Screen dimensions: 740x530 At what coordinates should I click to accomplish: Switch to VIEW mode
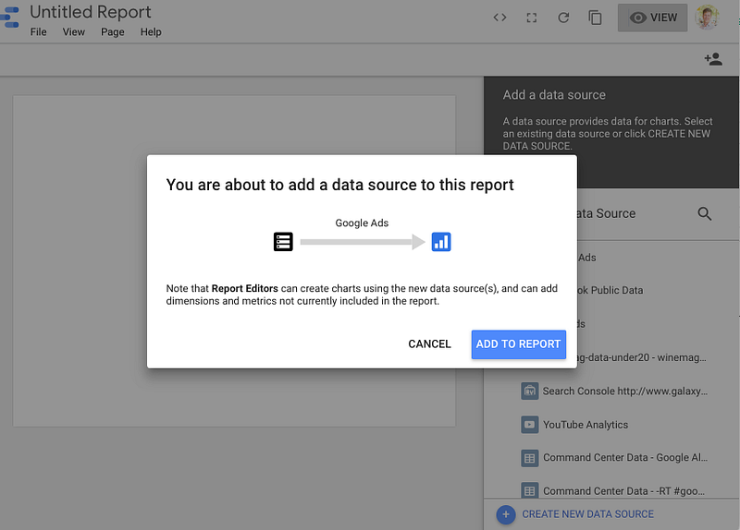[x=652, y=18]
